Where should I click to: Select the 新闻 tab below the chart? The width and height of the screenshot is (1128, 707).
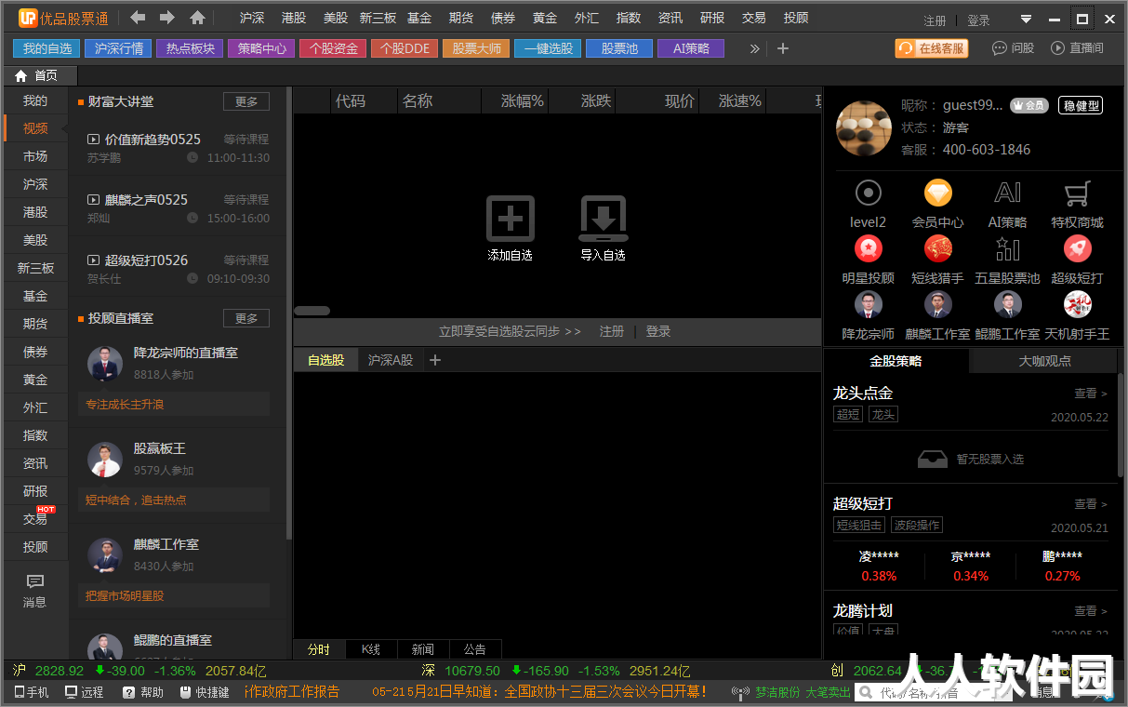point(422,649)
